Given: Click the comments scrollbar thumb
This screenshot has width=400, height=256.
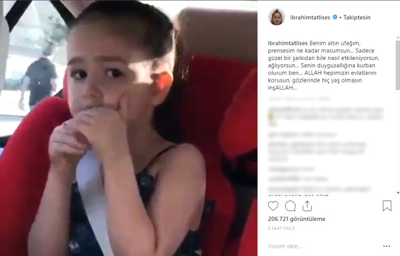Looking at the screenshot, I should click(x=397, y=65).
